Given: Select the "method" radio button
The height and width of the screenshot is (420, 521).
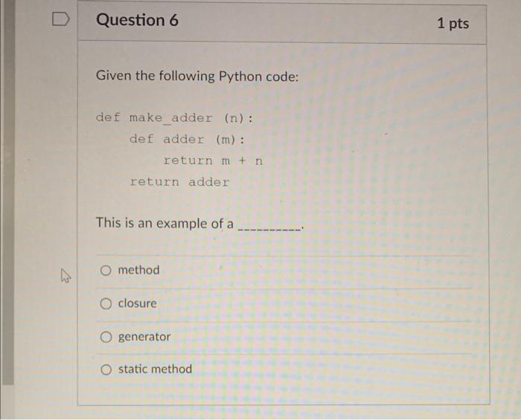Looking at the screenshot, I should pyautogui.click(x=106, y=271).
